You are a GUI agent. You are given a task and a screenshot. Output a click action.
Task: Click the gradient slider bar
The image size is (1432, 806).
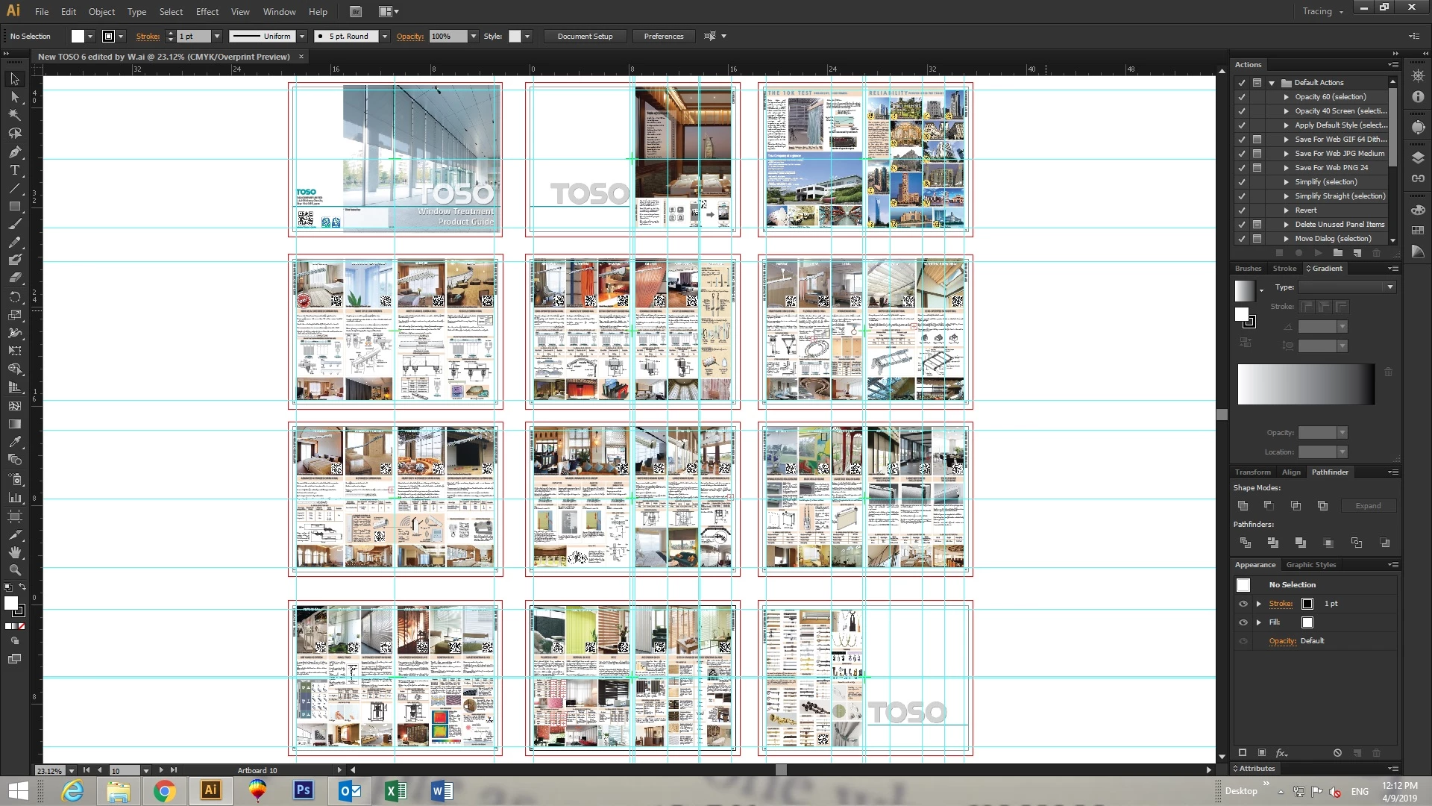1305,384
